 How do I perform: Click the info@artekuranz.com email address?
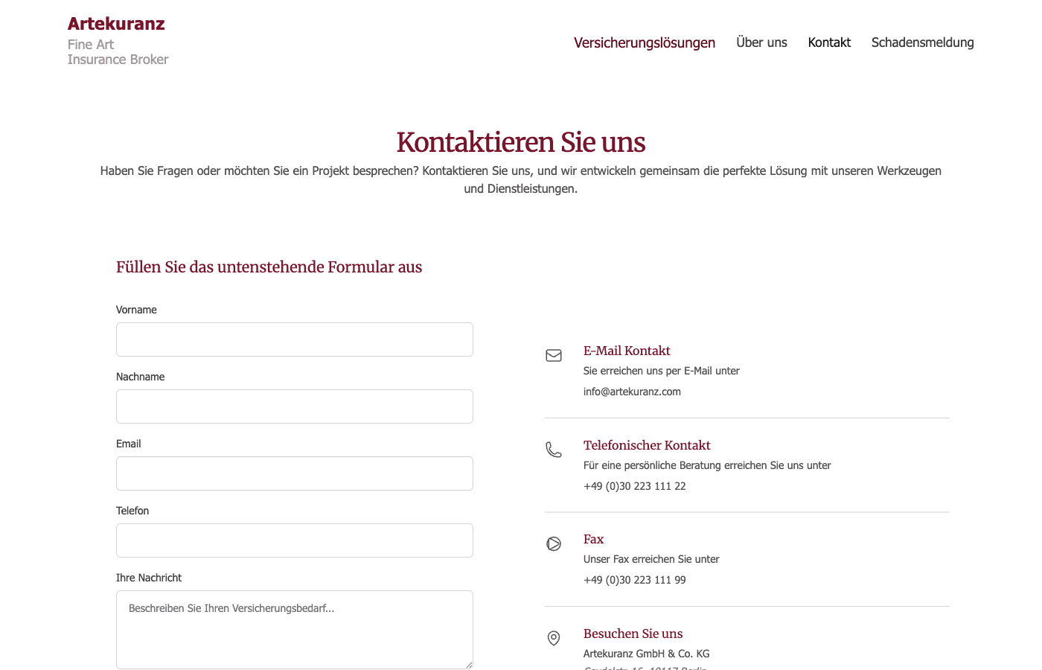[632, 392]
